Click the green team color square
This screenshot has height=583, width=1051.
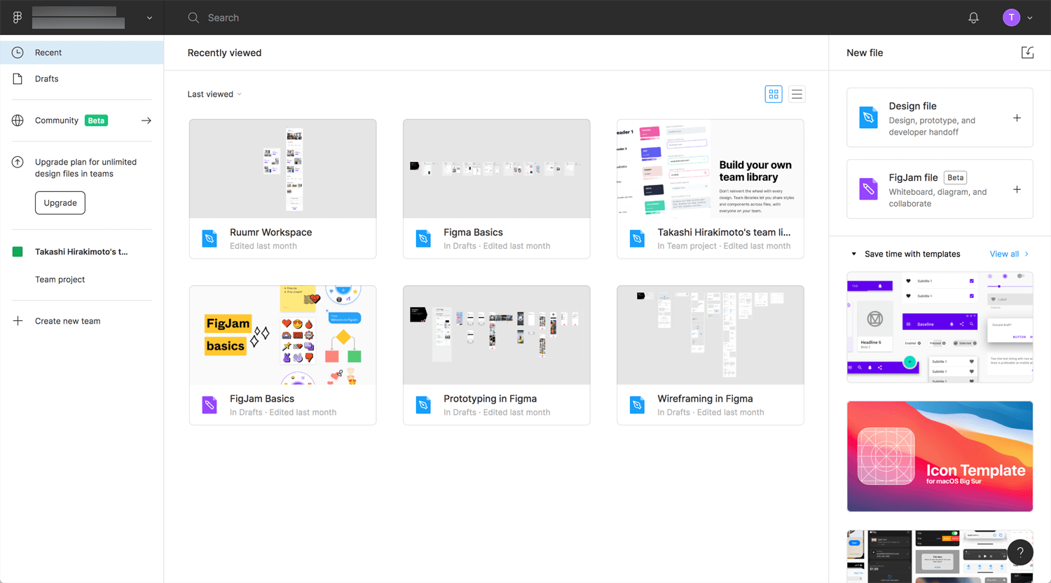point(18,252)
